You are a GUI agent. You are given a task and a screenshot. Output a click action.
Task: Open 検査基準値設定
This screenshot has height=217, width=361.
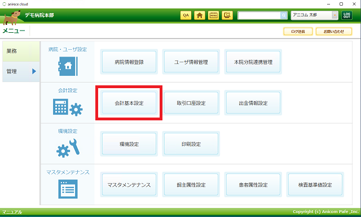point(315,185)
